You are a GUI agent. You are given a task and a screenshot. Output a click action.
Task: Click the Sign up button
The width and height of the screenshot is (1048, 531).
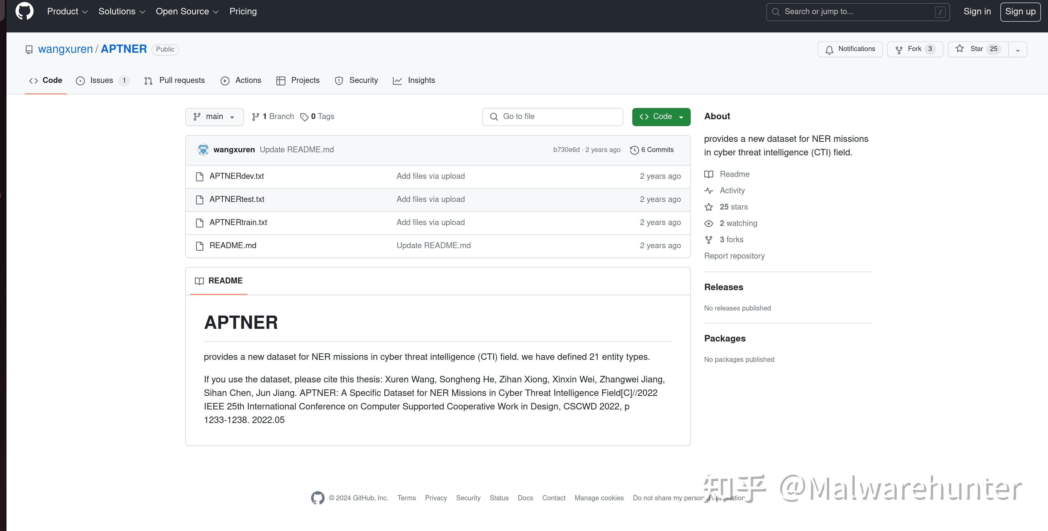click(x=1020, y=11)
